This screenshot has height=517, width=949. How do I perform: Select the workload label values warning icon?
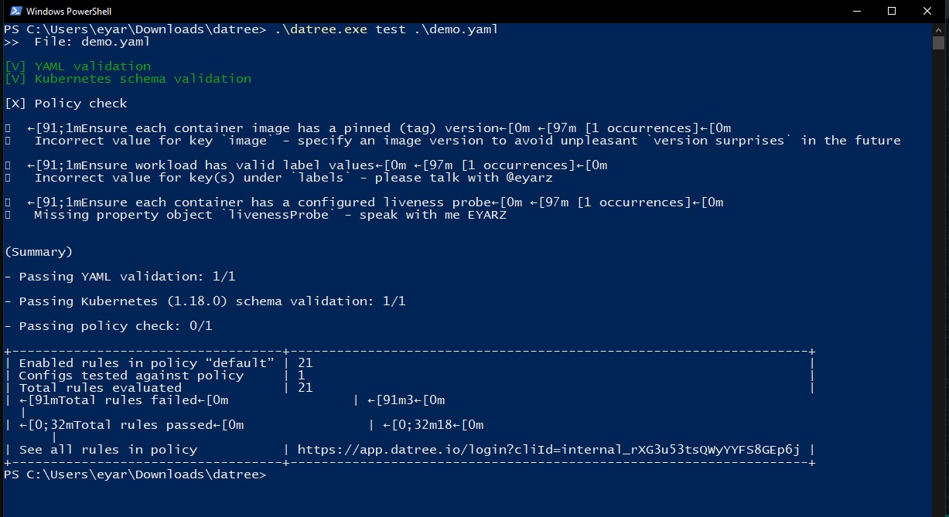point(7,165)
